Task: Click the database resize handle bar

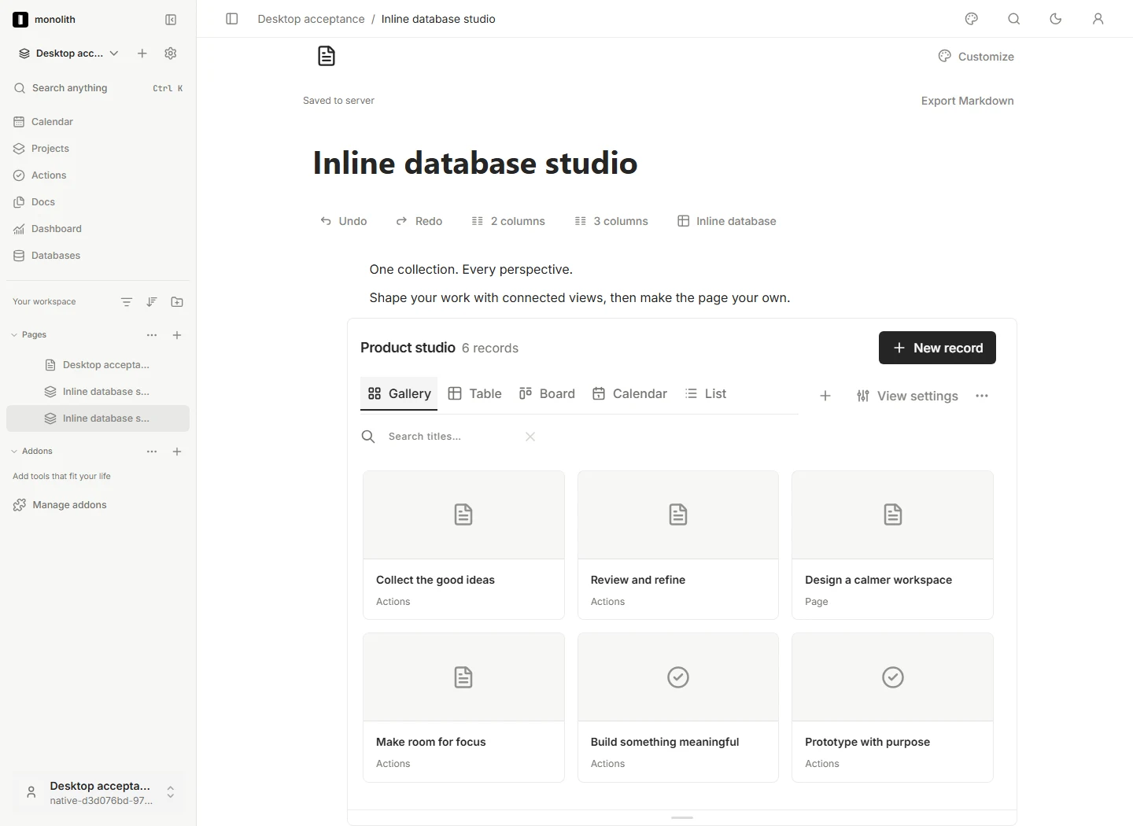Action: [x=682, y=817]
